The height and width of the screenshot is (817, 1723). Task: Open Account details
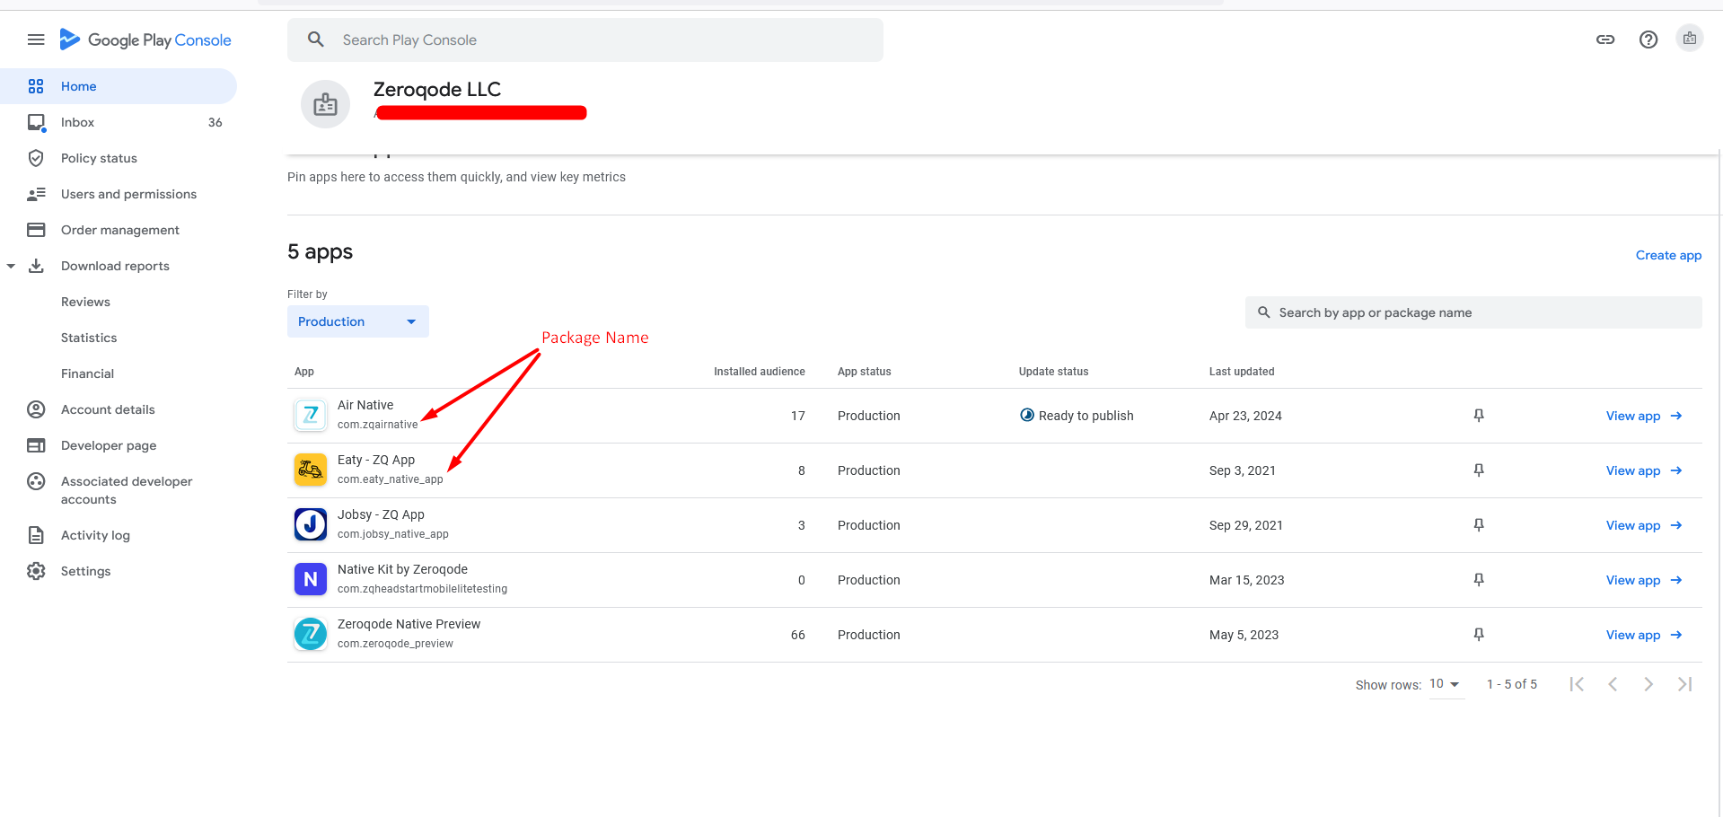pos(119,409)
